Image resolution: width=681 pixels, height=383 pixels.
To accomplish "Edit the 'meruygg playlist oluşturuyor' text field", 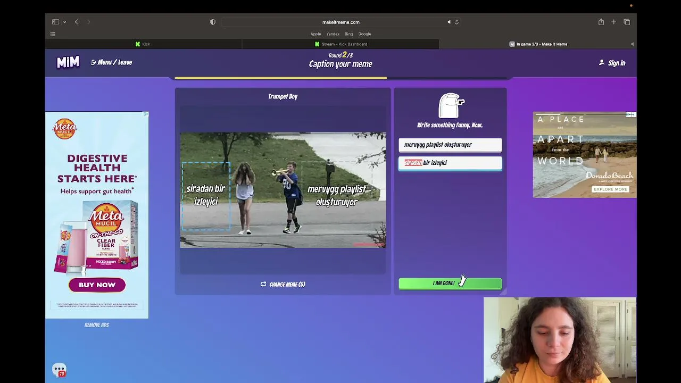I will (450, 145).
